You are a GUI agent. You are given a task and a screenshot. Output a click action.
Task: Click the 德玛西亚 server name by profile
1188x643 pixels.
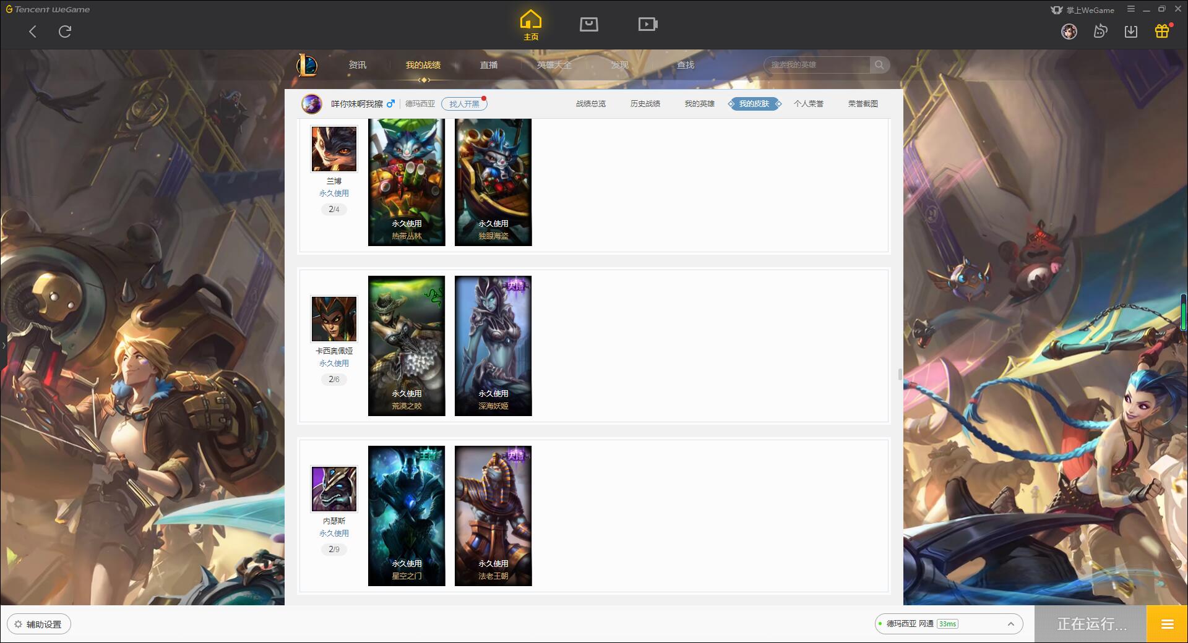point(420,104)
